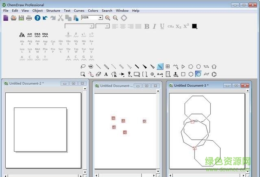Select the Solid Bond tool

(x=98, y=66)
